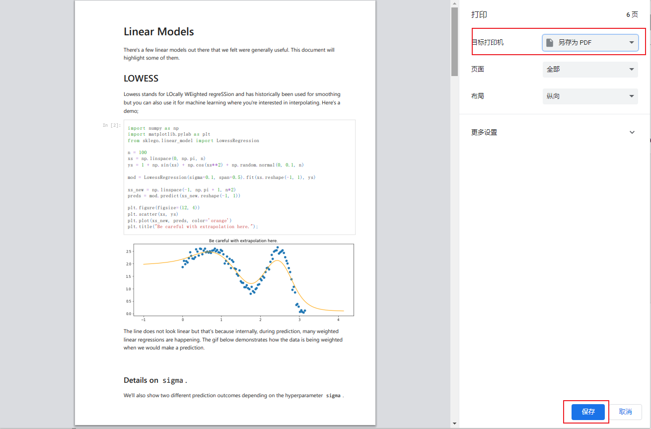This screenshot has height=429, width=651.
Task: Click the 打印 dialog title
Action: tap(479, 15)
